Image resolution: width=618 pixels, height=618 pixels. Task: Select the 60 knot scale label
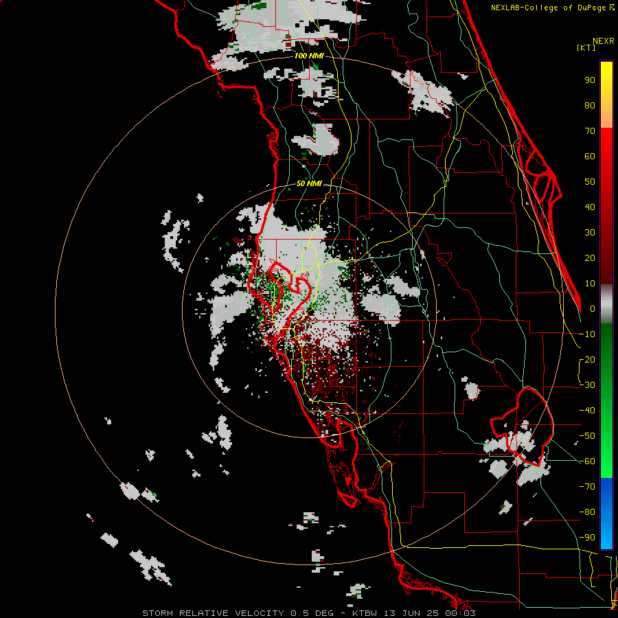(590, 157)
